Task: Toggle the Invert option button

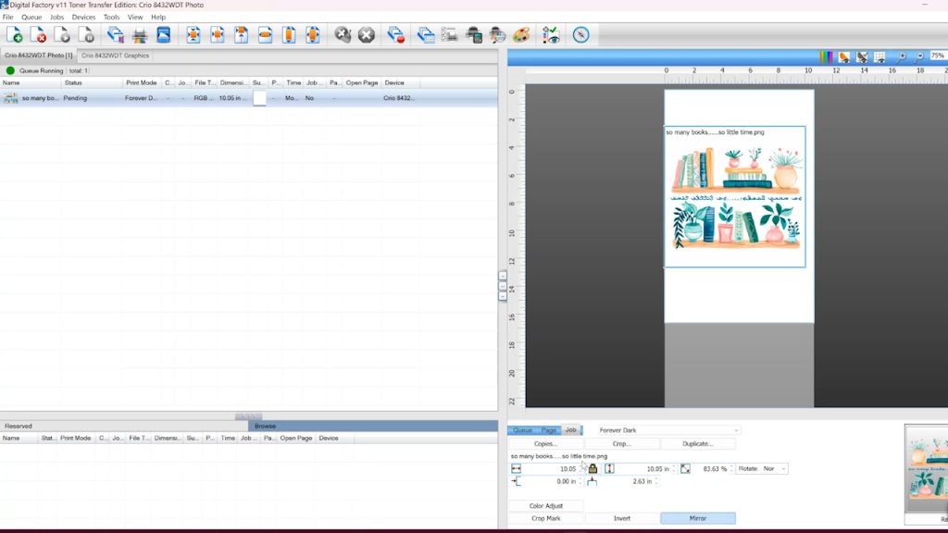Action: click(621, 518)
